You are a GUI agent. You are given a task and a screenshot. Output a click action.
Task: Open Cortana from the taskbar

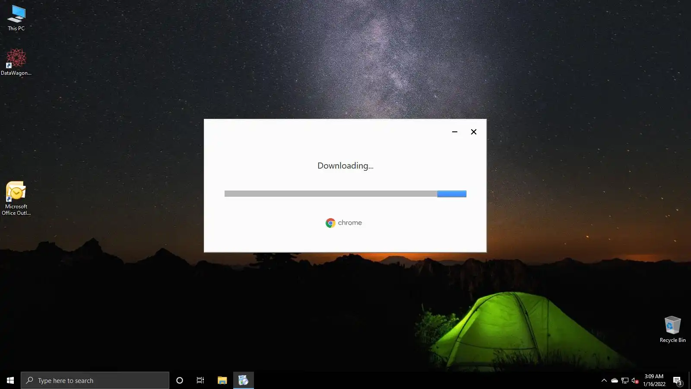[x=180, y=380]
